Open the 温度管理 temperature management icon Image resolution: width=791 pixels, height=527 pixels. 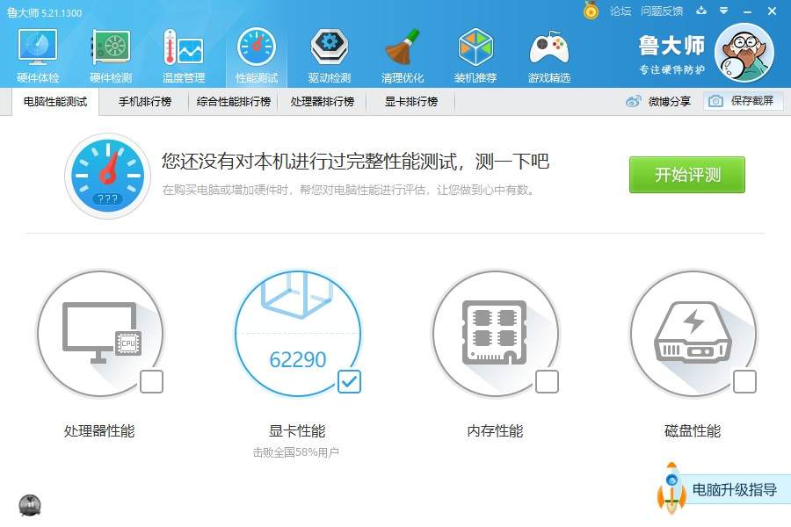click(x=184, y=55)
